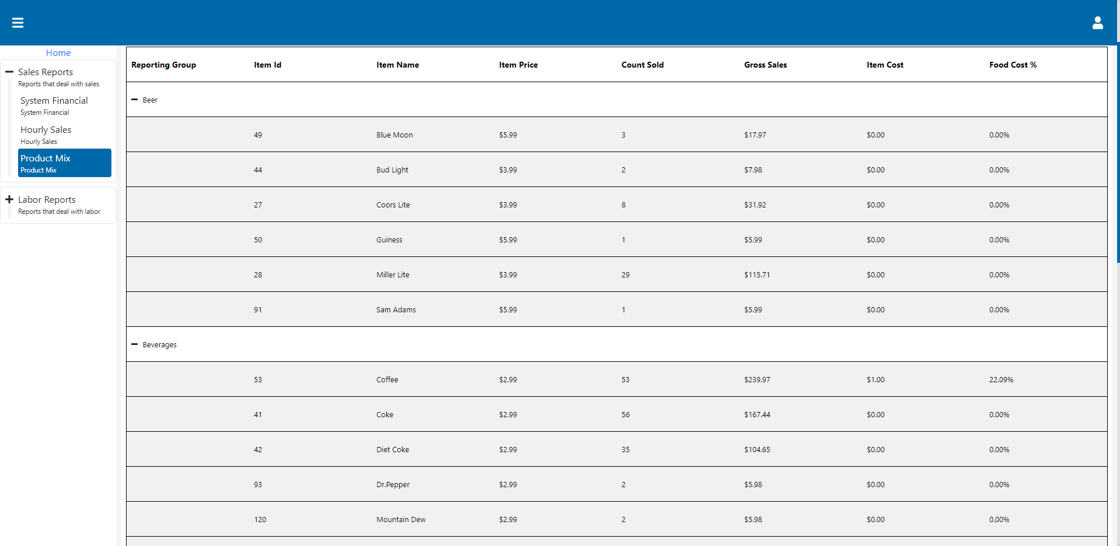The height and width of the screenshot is (546, 1120).
Task: Sort by Food Cost % column header
Action: [1013, 65]
